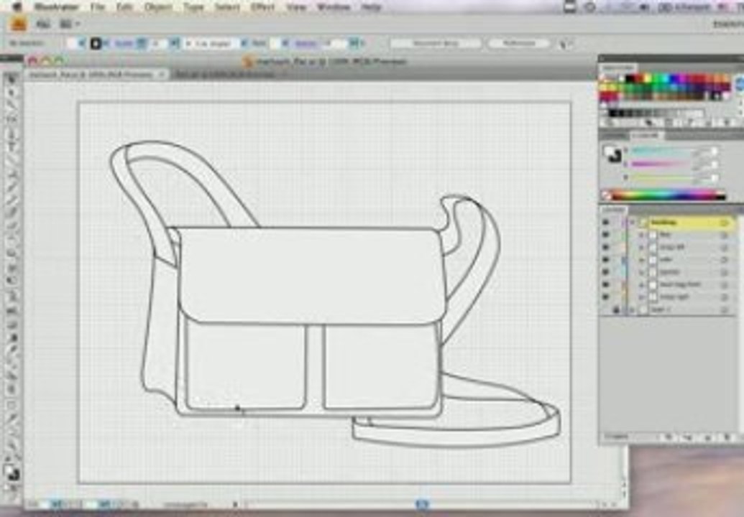Click the Stroke link in Control bar
The height and width of the screenshot is (517, 744).
pos(124,43)
